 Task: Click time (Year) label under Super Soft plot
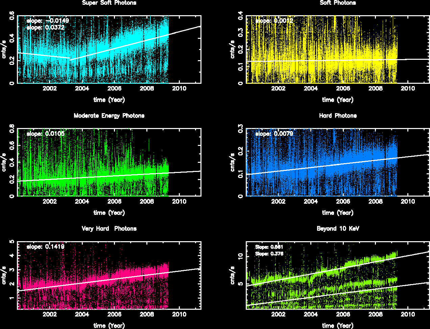pyautogui.click(x=109, y=100)
